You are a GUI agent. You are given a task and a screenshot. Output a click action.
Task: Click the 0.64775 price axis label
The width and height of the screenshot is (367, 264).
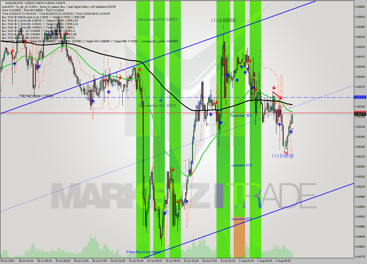click(360, 257)
